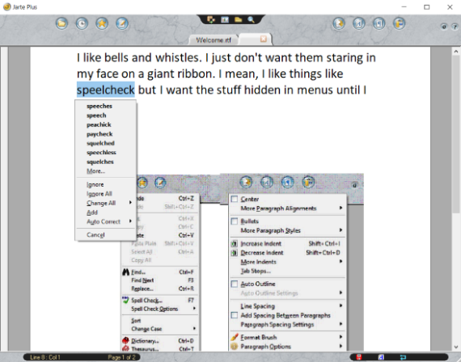Click the question mark help icon

coord(455,27)
